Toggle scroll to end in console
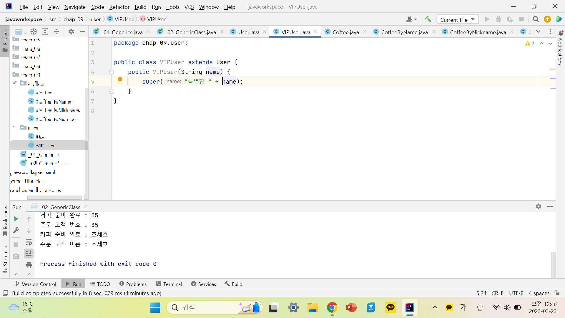 [x=29, y=254]
